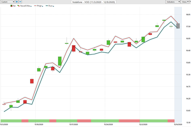Click the info dot next to PLow
Image resolution: width=191 pixels, height=127 pixels.
coord(54,6)
